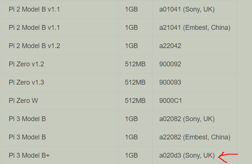Click the a22082 (Embest, China) cell
The width and height of the screenshot is (252, 164).
pos(195,137)
